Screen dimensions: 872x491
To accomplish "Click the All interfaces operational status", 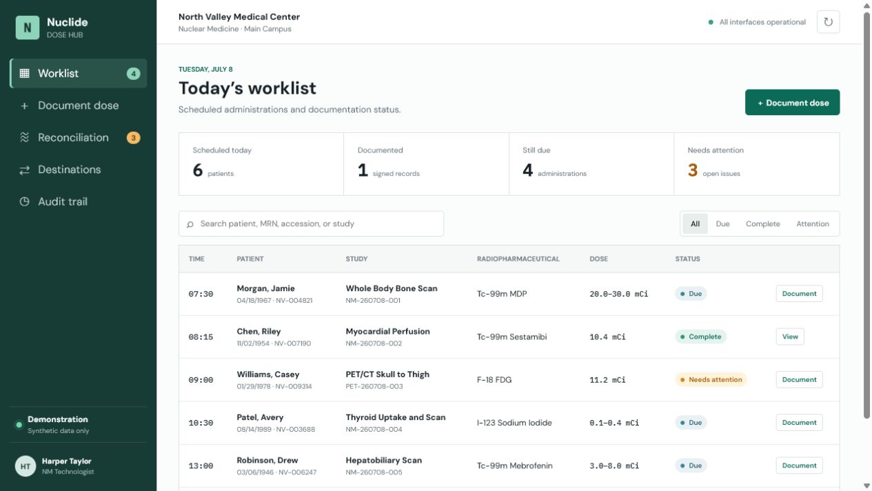I will (x=757, y=22).
